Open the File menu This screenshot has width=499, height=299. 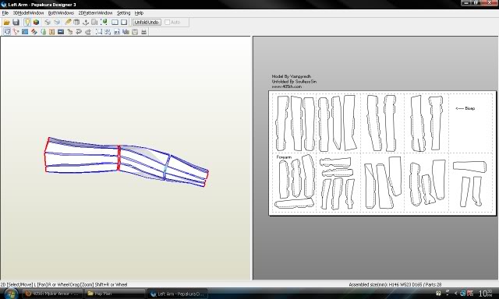(5, 13)
